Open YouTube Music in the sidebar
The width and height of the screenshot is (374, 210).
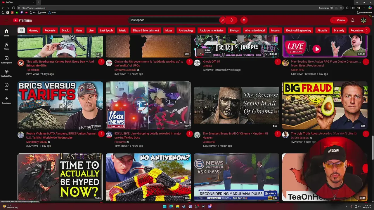(x=6, y=73)
